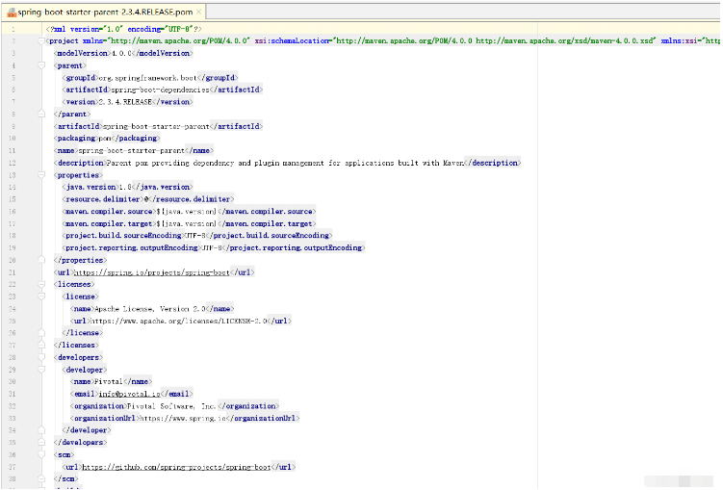
Task: Click the java.version 1.8 value
Action: click(125, 187)
